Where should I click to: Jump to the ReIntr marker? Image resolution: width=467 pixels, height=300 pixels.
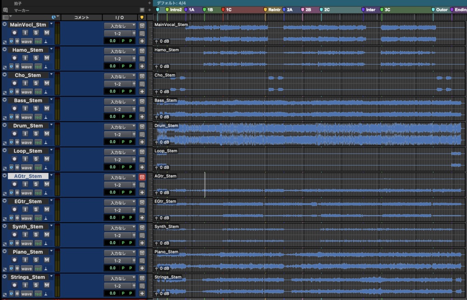pos(272,10)
